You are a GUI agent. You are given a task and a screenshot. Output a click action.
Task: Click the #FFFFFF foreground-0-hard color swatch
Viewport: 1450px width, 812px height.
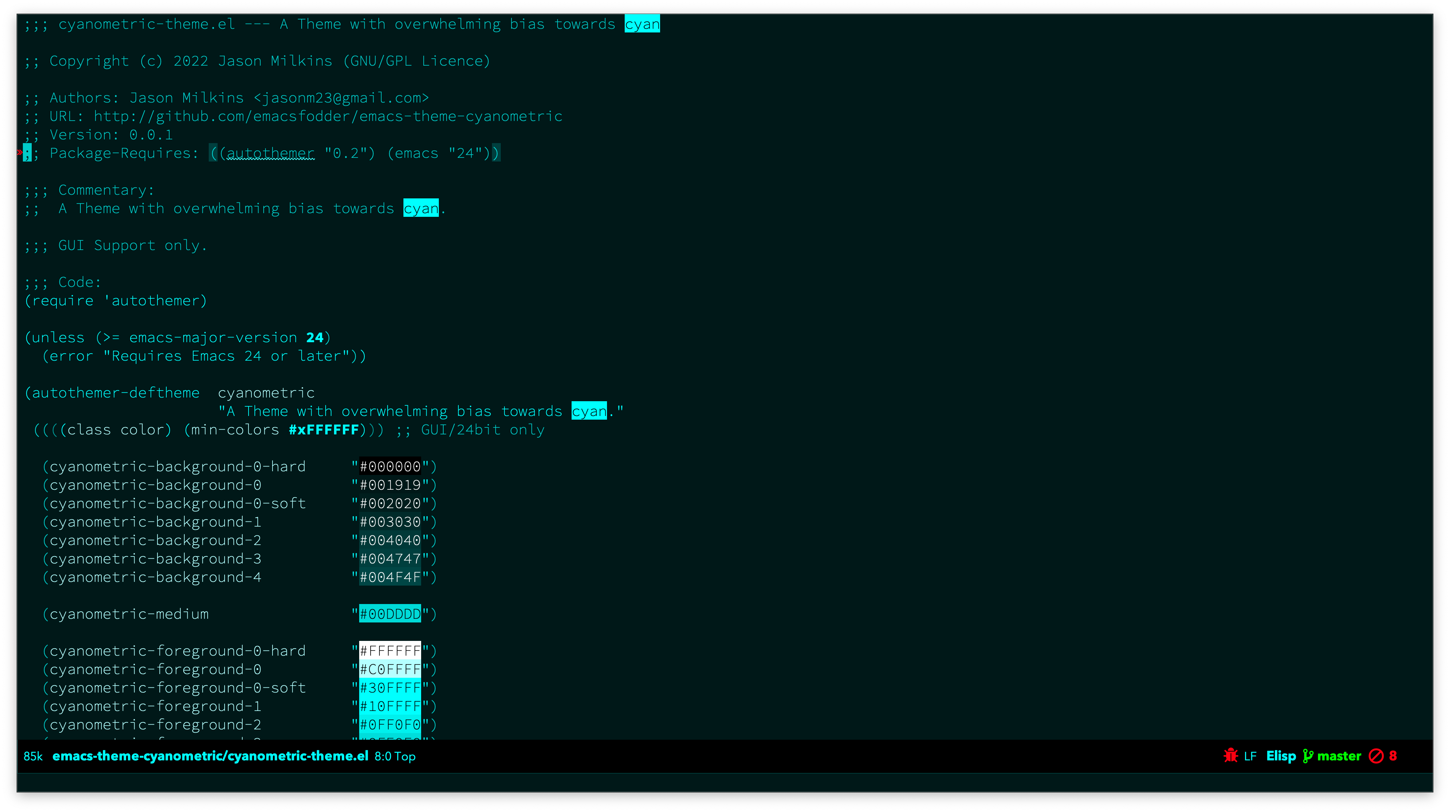click(389, 651)
